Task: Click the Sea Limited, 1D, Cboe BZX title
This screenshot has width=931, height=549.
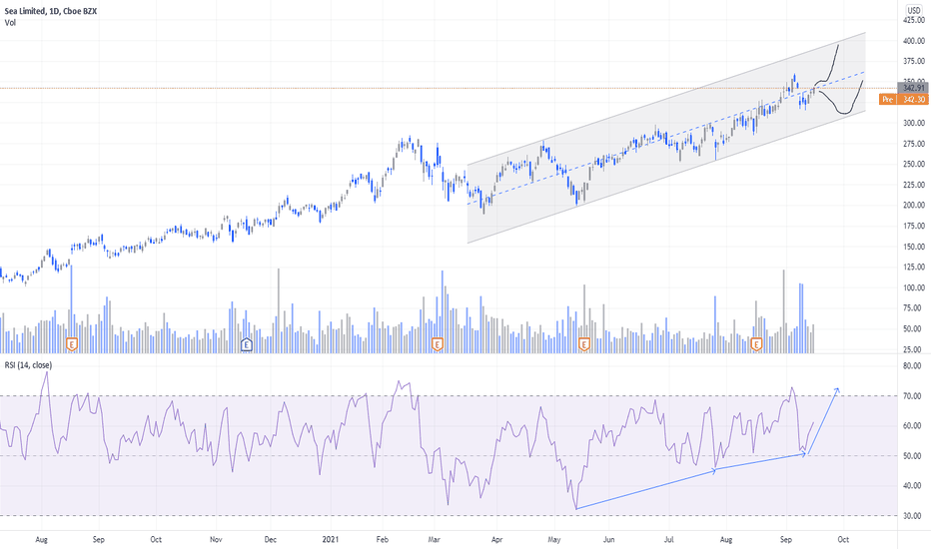Action: tap(51, 11)
